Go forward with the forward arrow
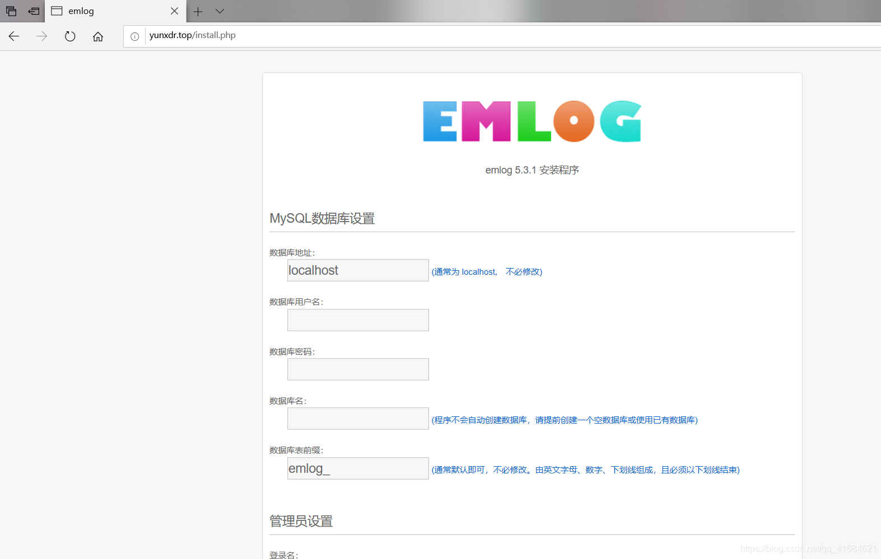881x559 pixels. coord(42,36)
